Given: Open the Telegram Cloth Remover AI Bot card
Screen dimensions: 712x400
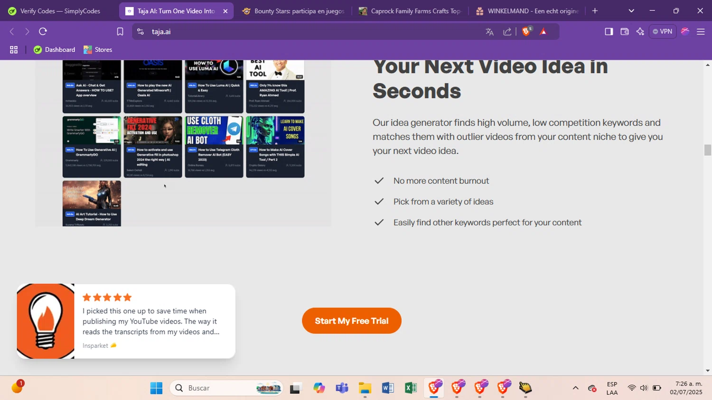Looking at the screenshot, I should click(x=214, y=147).
